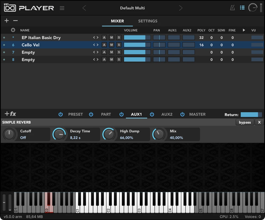Click the High Damp knob
This screenshot has height=220, width=265.
(x=109, y=134)
